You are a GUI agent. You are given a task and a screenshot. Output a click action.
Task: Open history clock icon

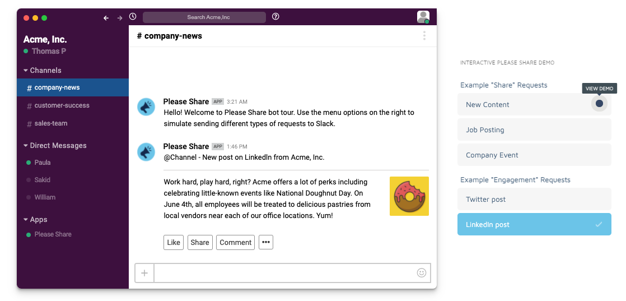tap(133, 16)
